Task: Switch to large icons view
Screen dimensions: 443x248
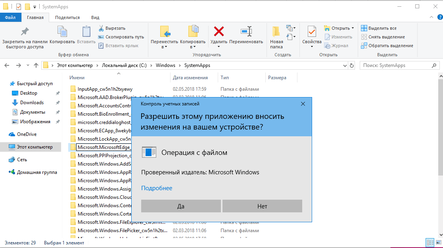Action: [x=439, y=242]
